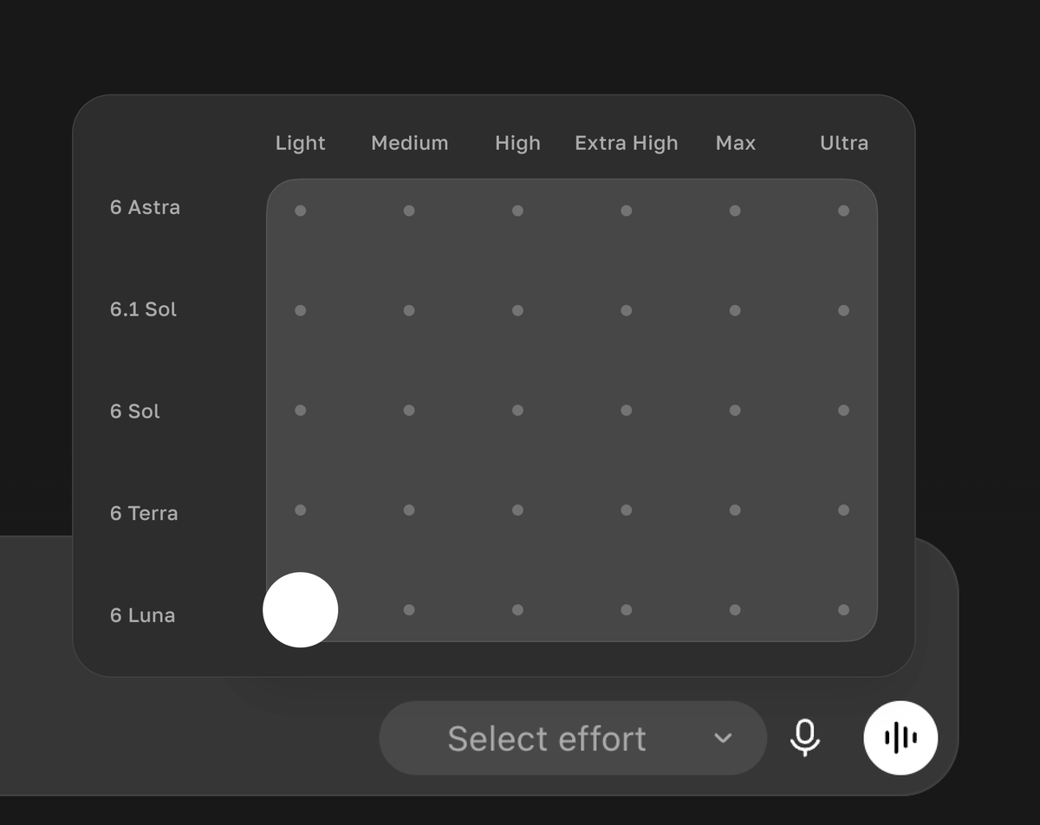
Task: Select the 6 Astra High grid dot
Action: pos(517,211)
